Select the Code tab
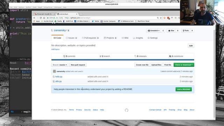Screen dimensions: 224x126 click(57, 38)
